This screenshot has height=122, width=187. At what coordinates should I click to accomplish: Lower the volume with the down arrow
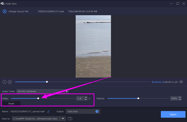coord(180,99)
